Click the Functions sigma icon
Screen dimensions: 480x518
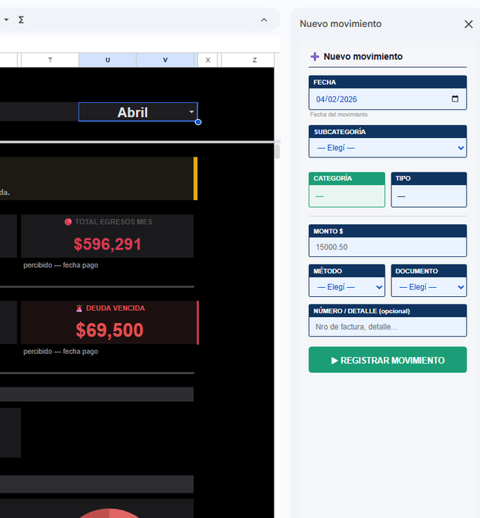click(x=21, y=19)
